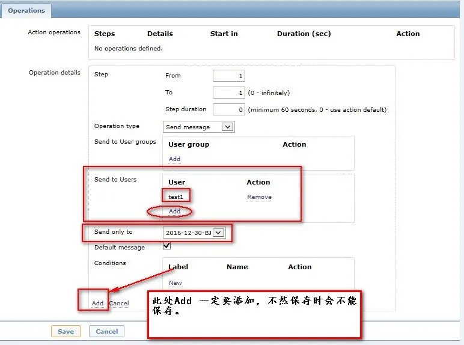Viewport: 464px width, 345px height.
Task: Click the Step duration input field
Action: click(x=229, y=109)
